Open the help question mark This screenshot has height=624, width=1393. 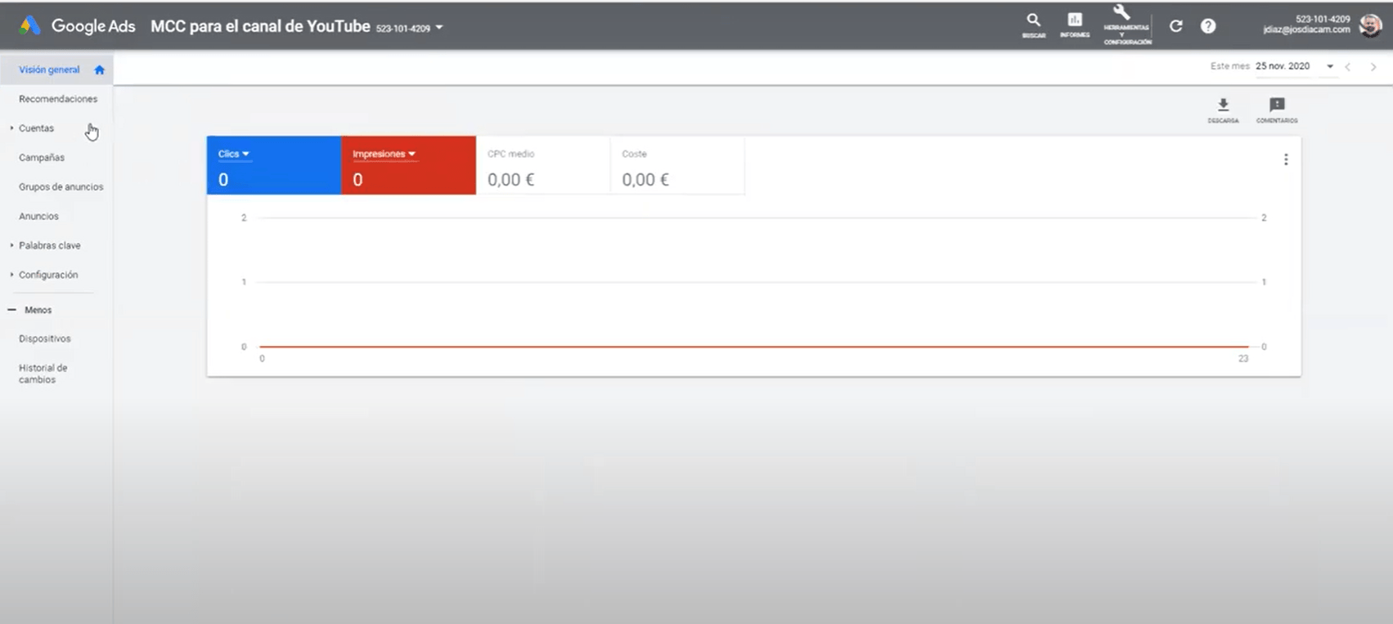click(1208, 26)
